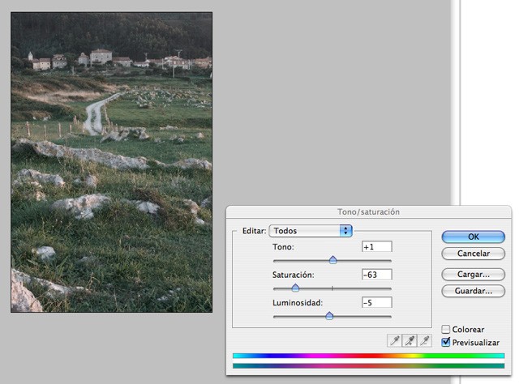Focus the Saturación value field
This screenshot has width=519, height=384.
point(377,275)
